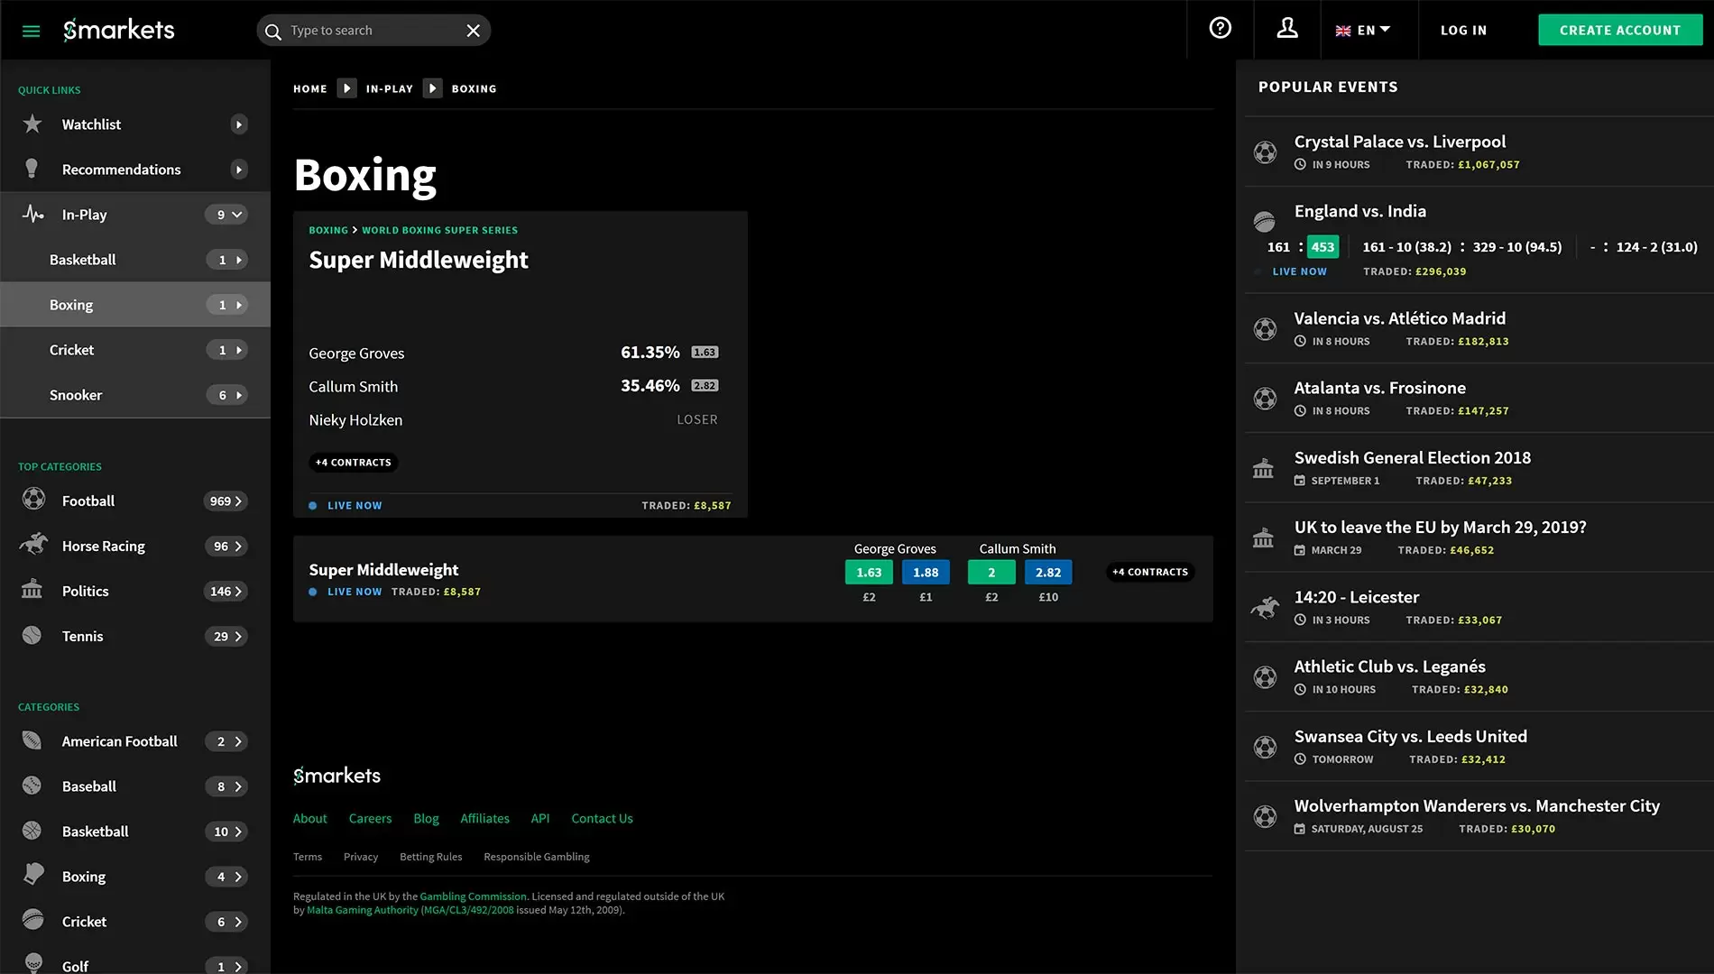This screenshot has height=974, width=1714.
Task: Click Swedish General Election politics icon
Action: point(1263,468)
